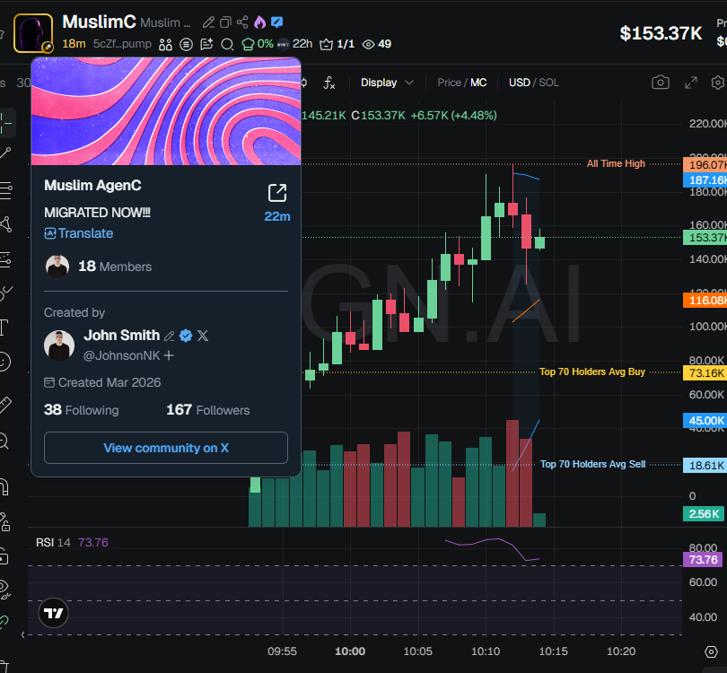Click the pencil icon next to John Smith

coord(170,336)
